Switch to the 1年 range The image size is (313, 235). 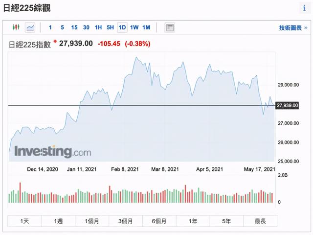193,221
